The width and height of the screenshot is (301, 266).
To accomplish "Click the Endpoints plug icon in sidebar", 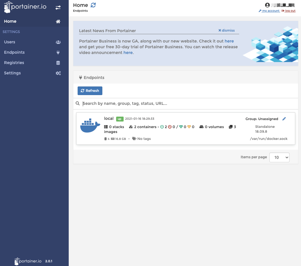I will tap(58, 52).
